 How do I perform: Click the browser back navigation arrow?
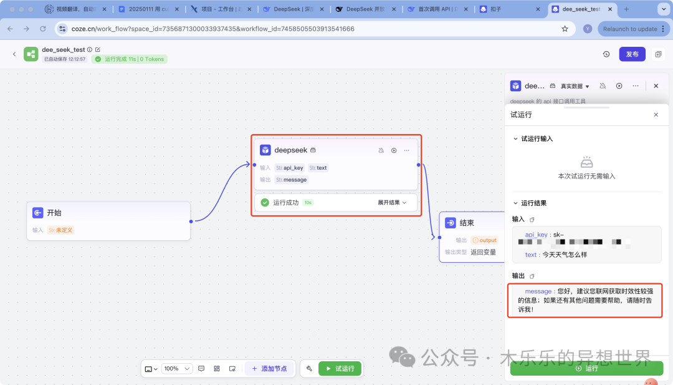[x=11, y=29]
